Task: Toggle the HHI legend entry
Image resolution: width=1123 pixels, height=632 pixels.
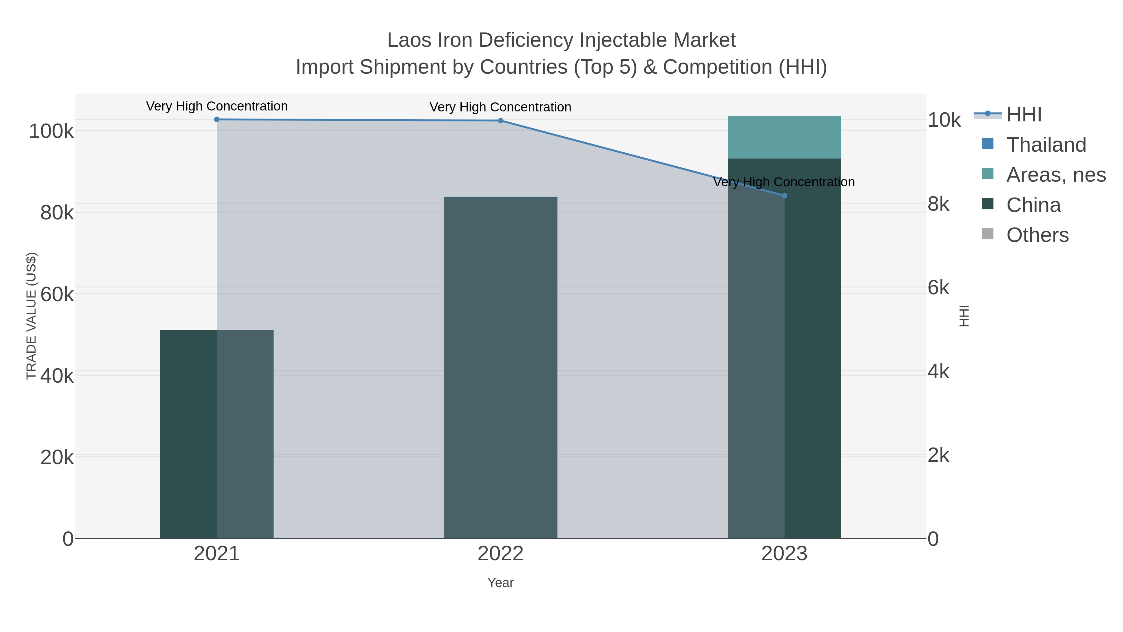Action: pos(1008,115)
